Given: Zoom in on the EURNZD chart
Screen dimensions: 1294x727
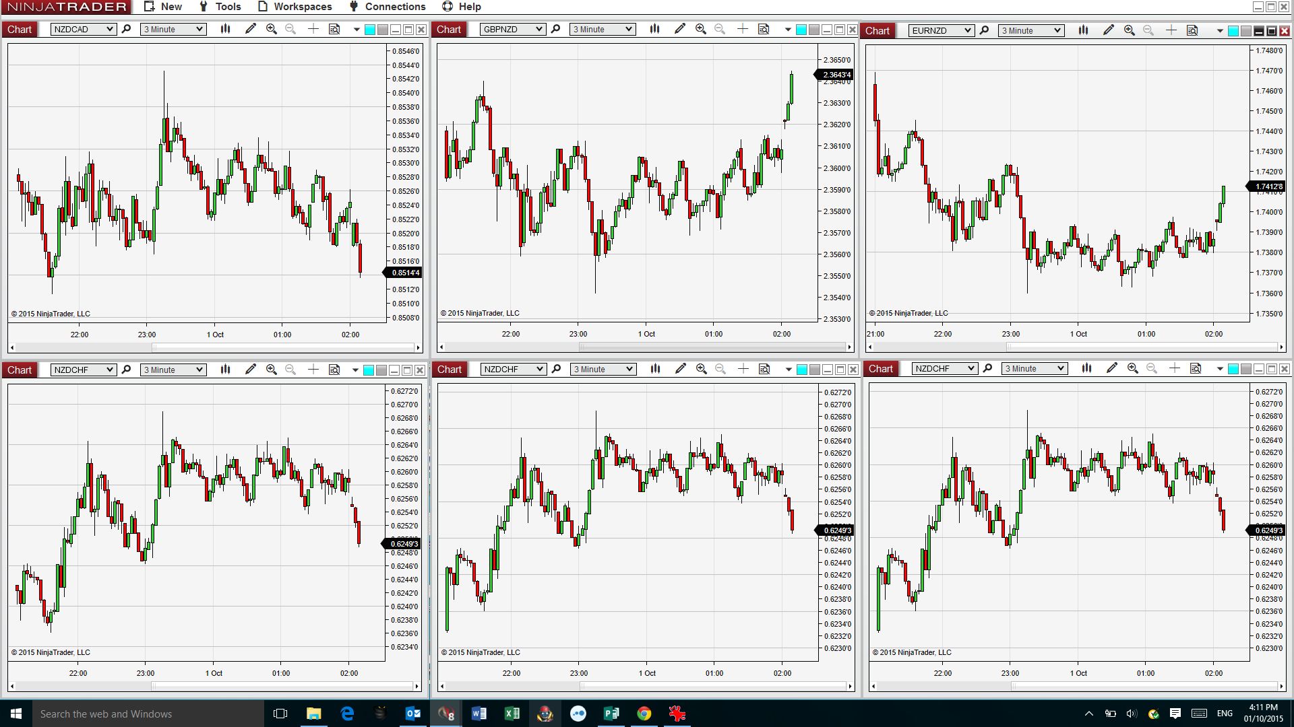Looking at the screenshot, I should click(1129, 30).
